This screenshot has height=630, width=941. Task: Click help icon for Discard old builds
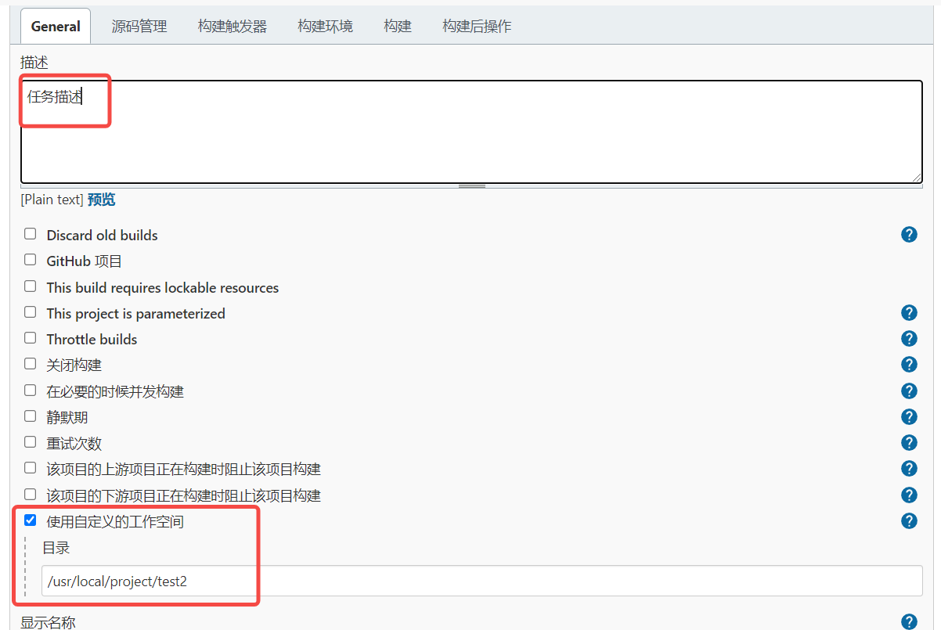click(x=909, y=235)
